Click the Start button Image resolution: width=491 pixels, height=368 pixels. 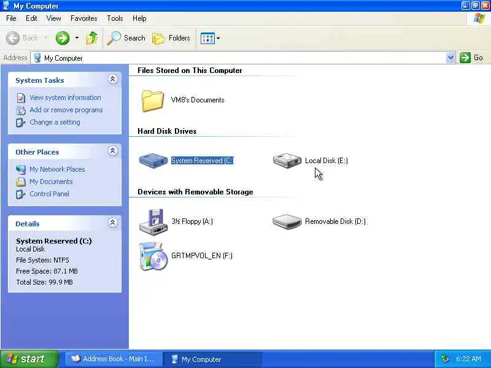pos(29,359)
